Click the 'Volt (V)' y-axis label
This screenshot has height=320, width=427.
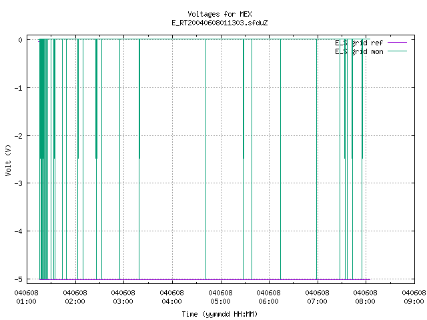click(x=8, y=160)
